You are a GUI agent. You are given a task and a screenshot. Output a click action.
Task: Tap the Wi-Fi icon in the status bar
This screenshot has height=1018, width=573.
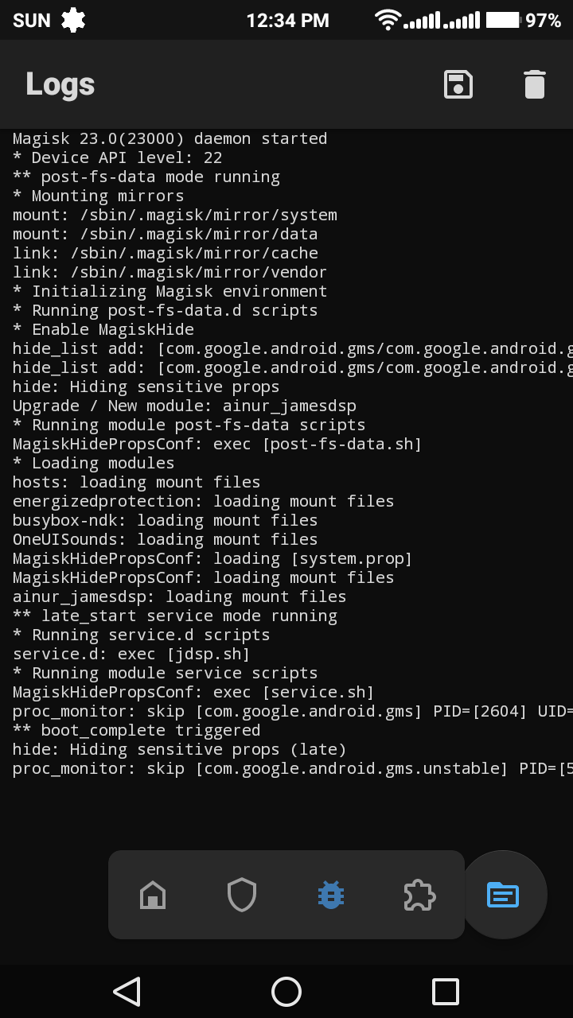click(388, 20)
